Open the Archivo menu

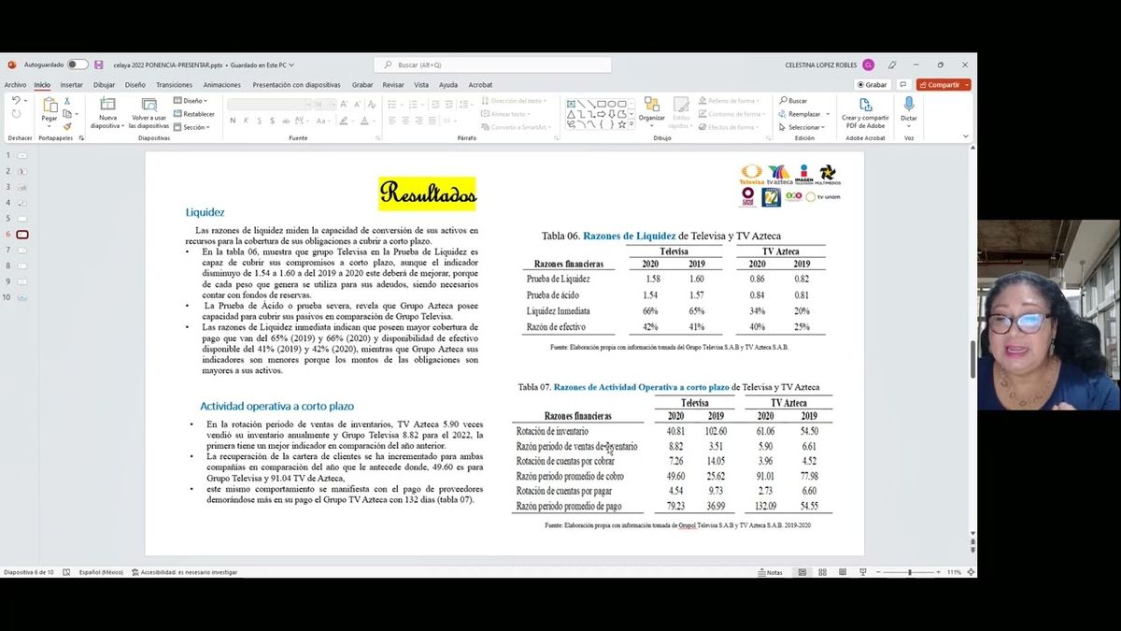pos(15,84)
